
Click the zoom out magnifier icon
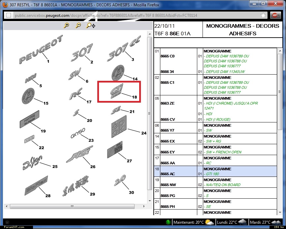point(78,25)
